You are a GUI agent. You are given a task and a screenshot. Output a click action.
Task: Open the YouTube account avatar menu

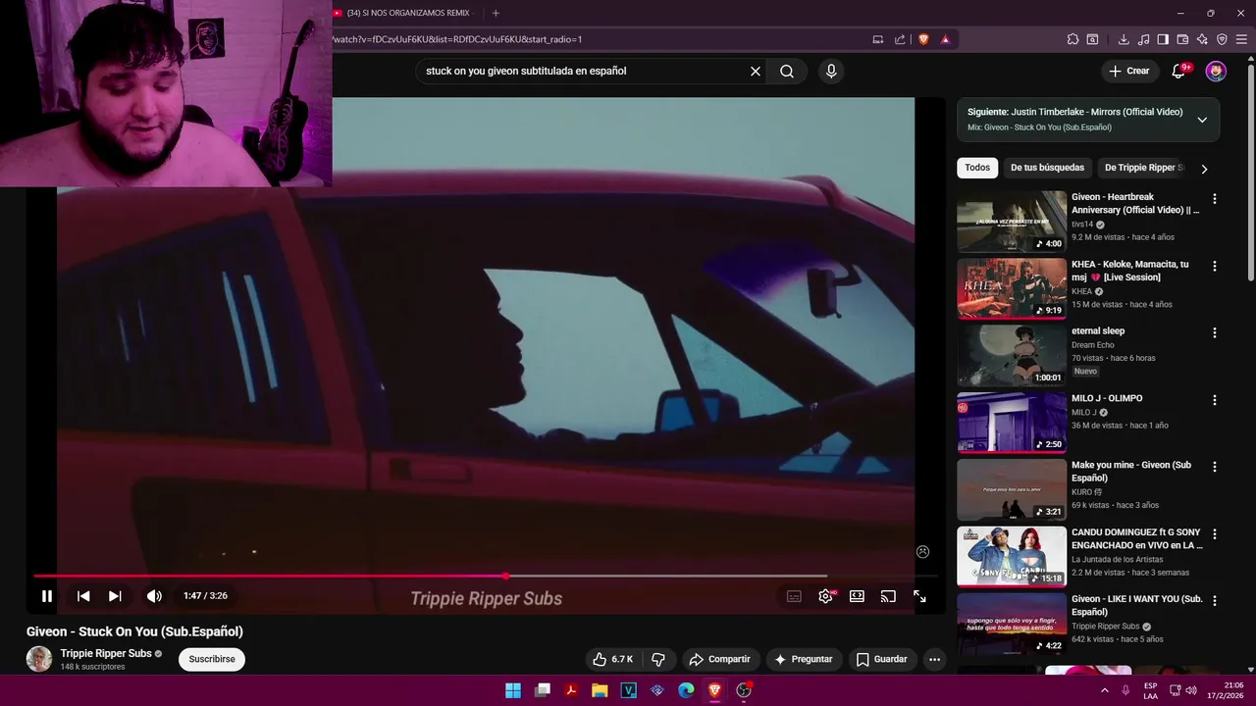1216,71
